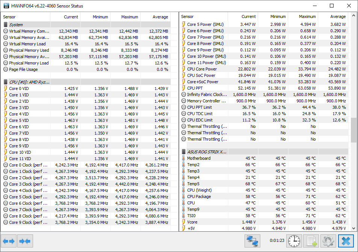Click the lightning icon beside +5V

coord(184,228)
